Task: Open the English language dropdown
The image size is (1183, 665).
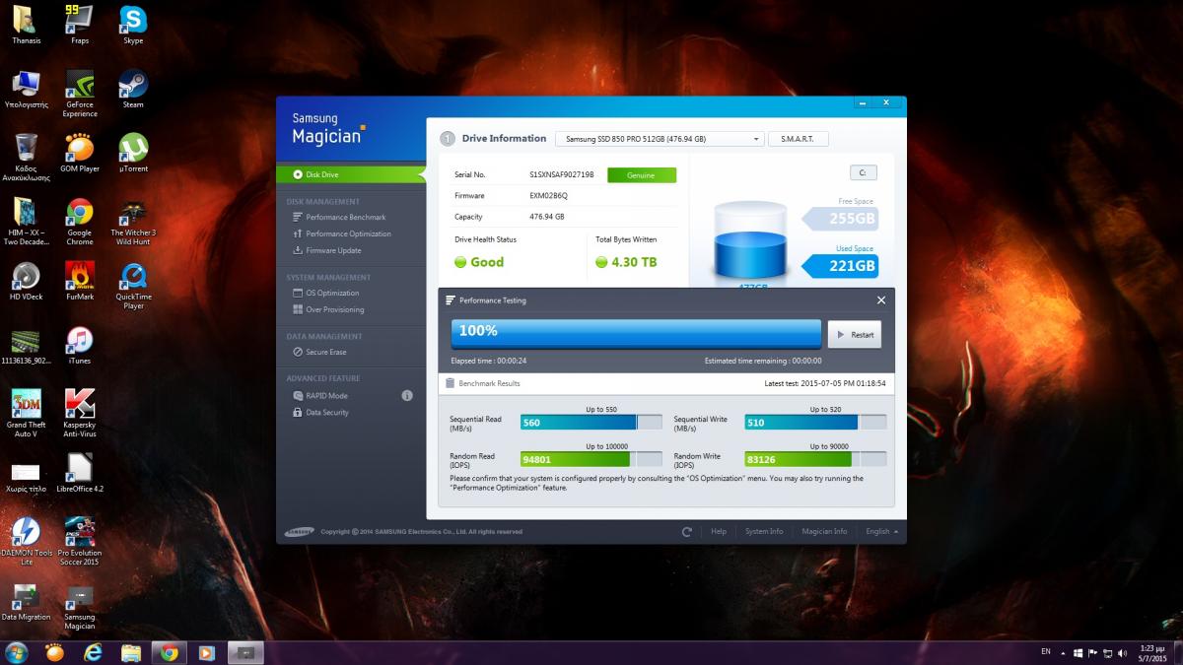Action: (x=881, y=531)
